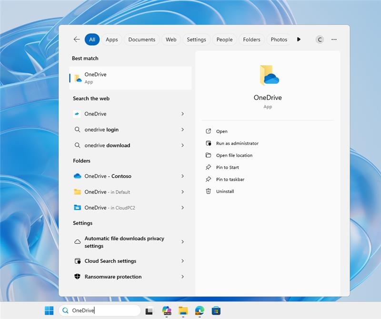Click the blue cloud icon for Contoso

[77, 176]
